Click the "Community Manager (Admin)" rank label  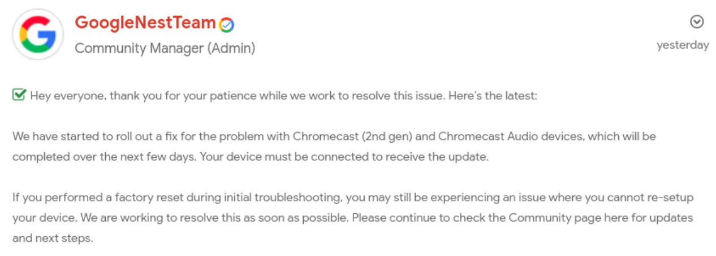point(165,48)
